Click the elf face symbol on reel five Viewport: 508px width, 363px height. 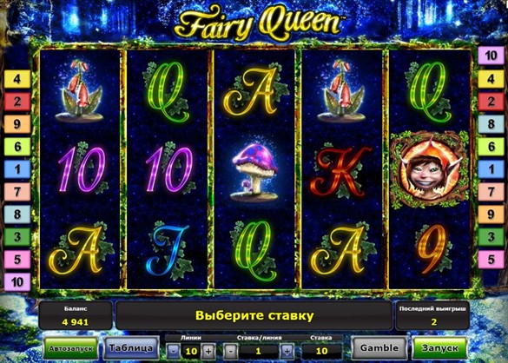pyautogui.click(x=429, y=169)
